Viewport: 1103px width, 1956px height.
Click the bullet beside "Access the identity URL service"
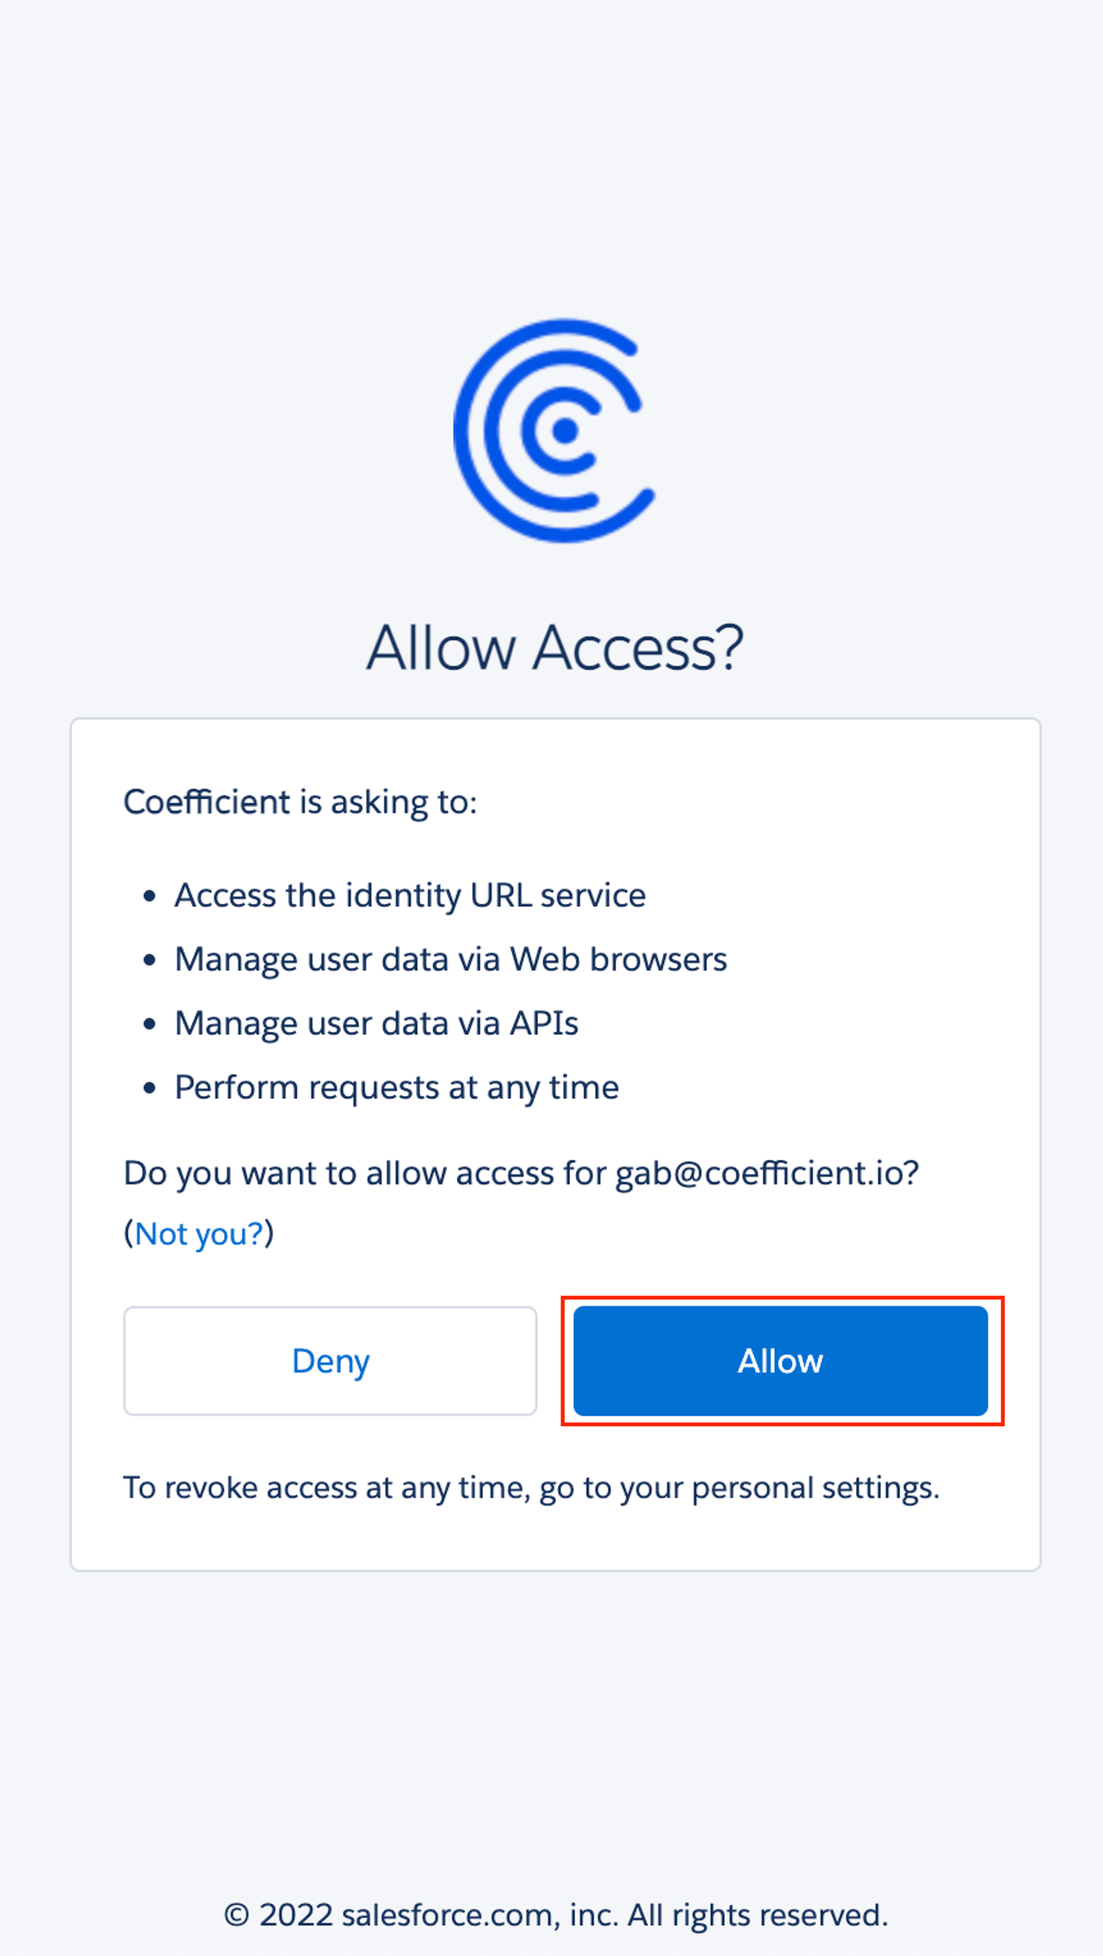(149, 897)
